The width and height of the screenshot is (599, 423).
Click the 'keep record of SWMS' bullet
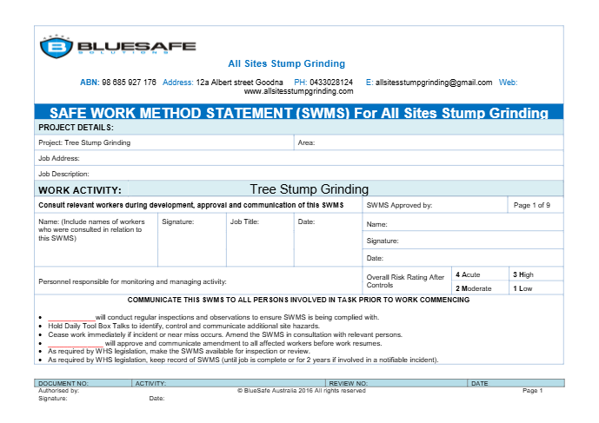coord(243,360)
